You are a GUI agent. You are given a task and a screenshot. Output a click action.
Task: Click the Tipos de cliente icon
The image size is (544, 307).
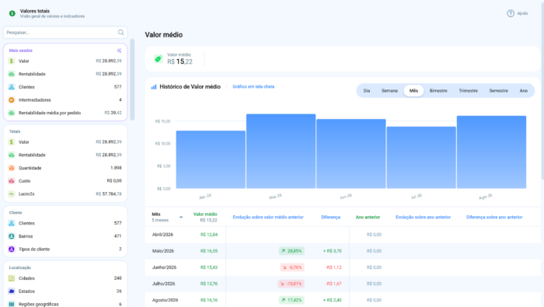pos(12,249)
